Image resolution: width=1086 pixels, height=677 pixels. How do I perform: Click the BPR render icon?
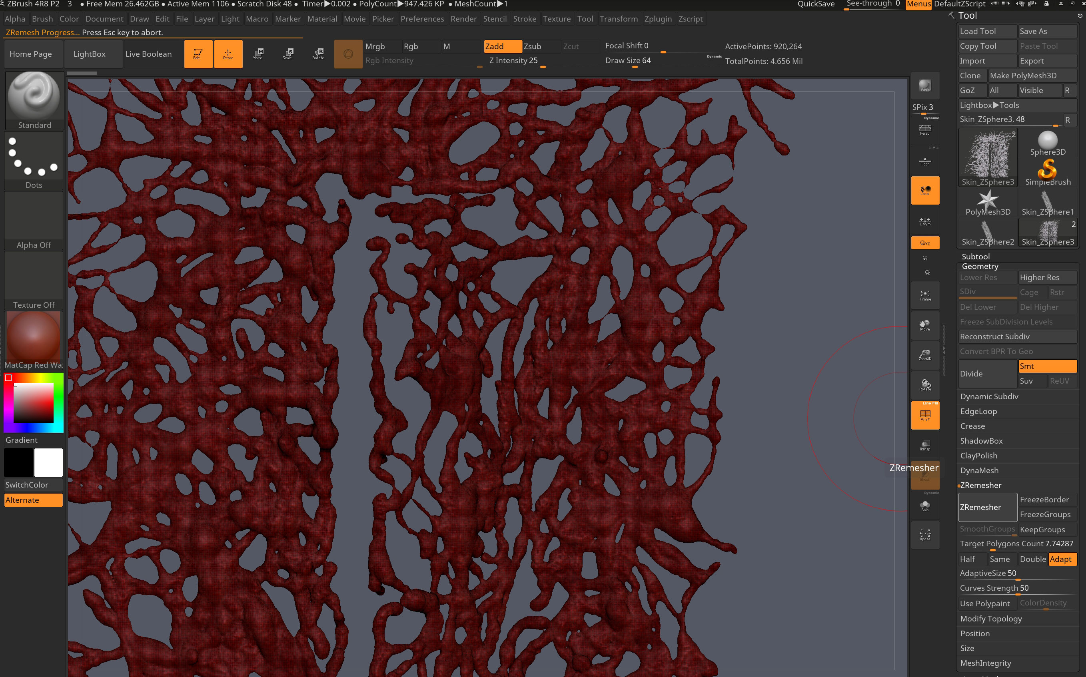click(x=925, y=86)
